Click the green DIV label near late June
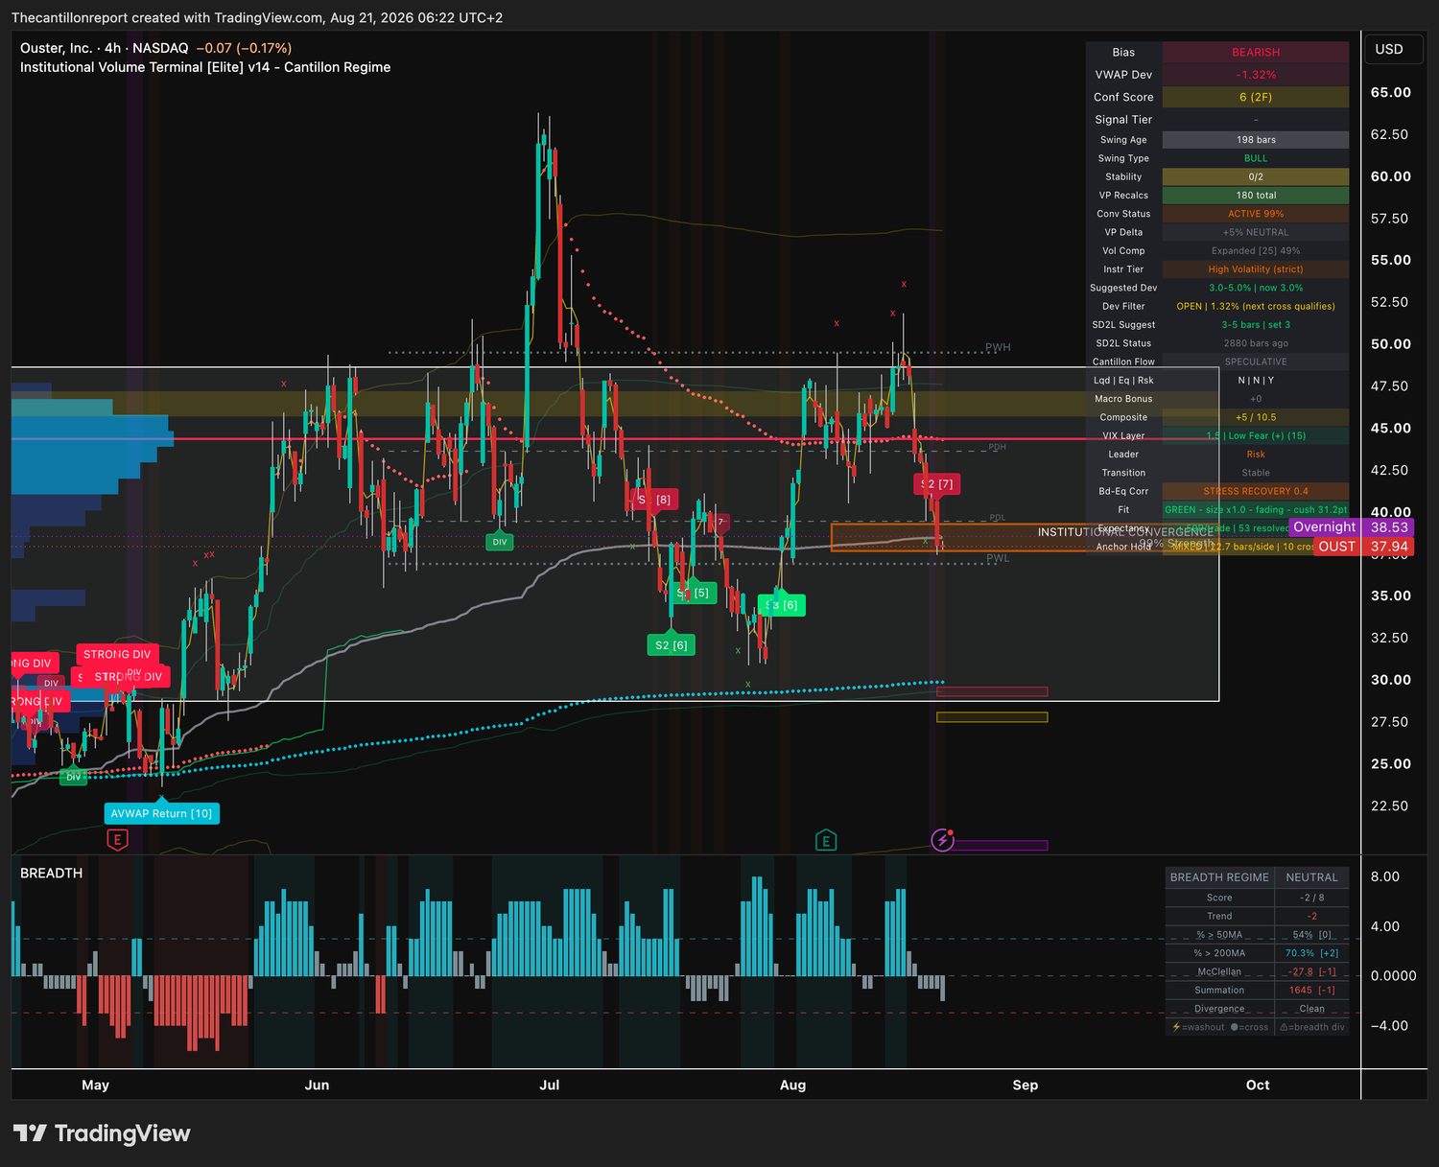 coord(500,542)
